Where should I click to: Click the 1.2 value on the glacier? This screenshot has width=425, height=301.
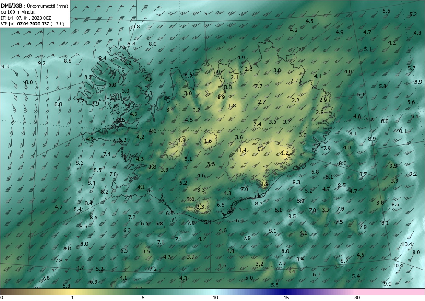tap(285, 153)
